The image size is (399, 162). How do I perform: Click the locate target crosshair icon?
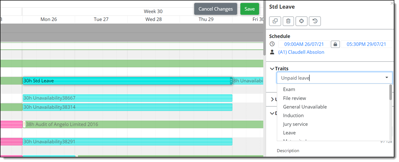coord(301,21)
